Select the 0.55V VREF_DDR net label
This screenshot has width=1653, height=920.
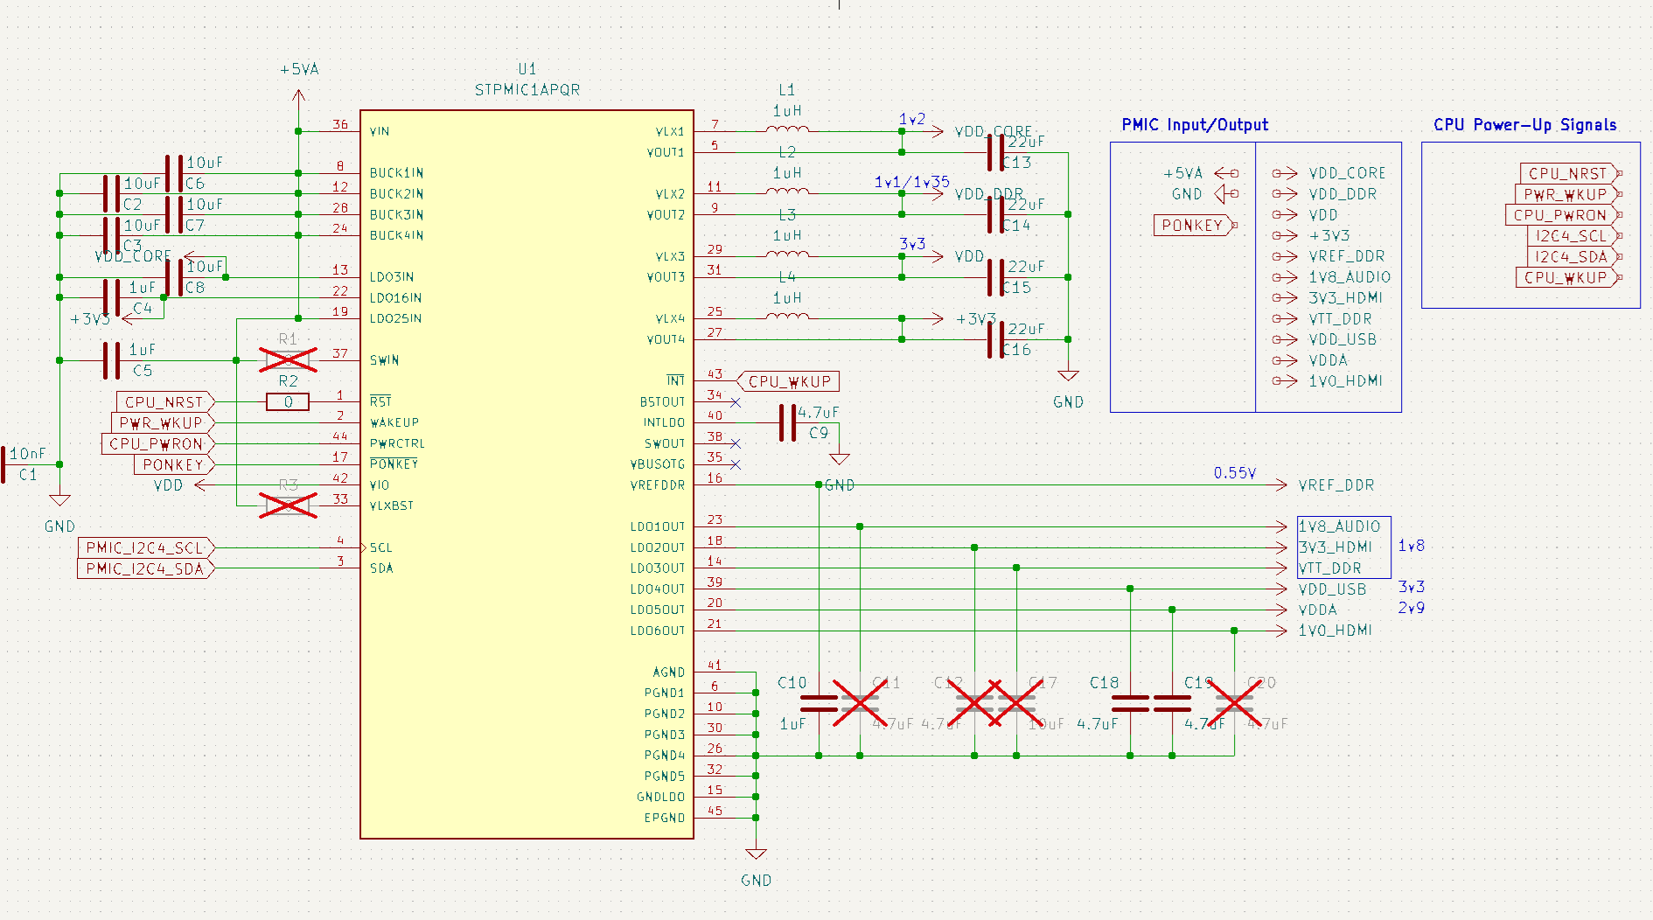1235,471
